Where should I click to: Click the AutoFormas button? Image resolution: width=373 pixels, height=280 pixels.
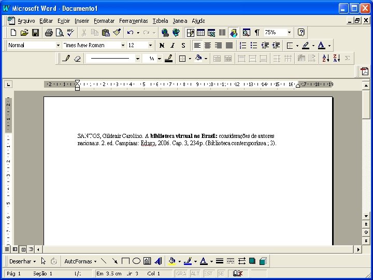[x=80, y=261]
